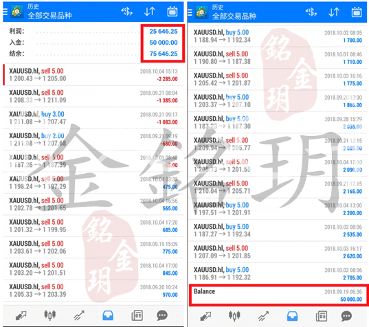
Task: Open candlestick Chart tab below the 970.00 trade
Action: tap(50, 315)
